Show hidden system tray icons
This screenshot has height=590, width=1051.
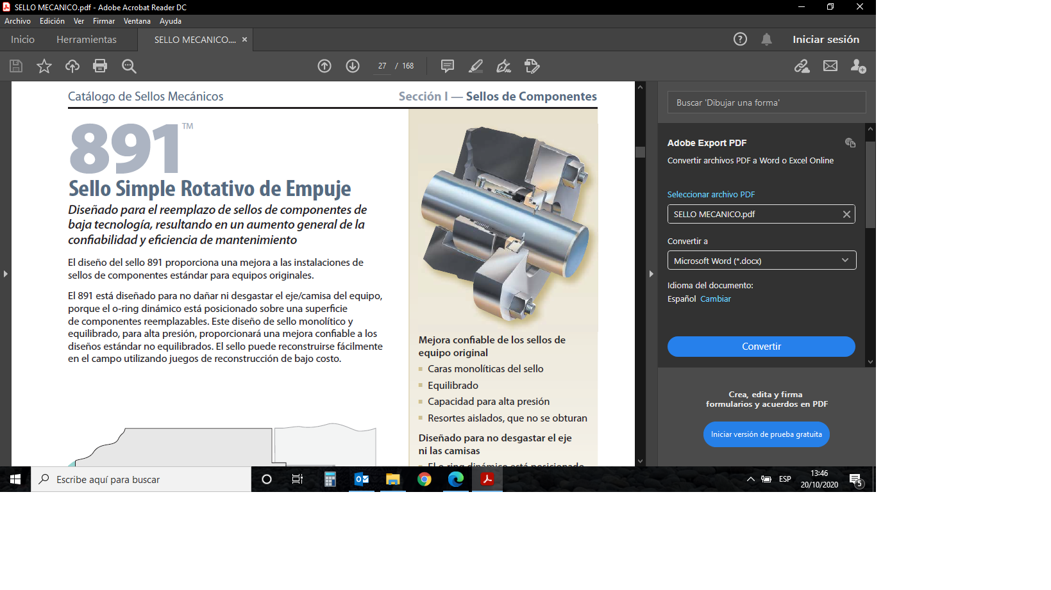tap(750, 479)
